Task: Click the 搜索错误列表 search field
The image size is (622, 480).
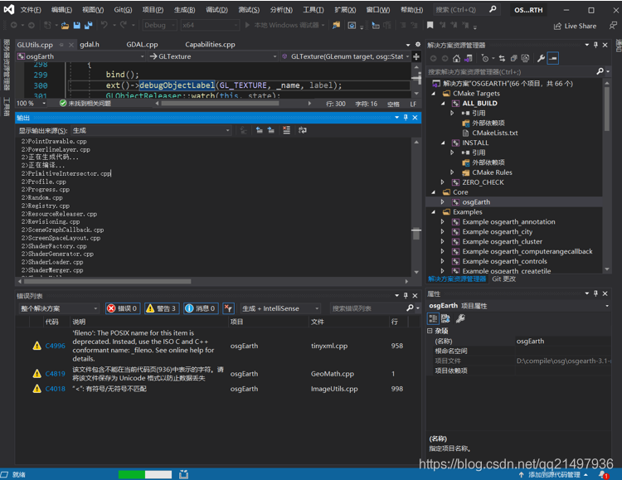Action: (367, 308)
